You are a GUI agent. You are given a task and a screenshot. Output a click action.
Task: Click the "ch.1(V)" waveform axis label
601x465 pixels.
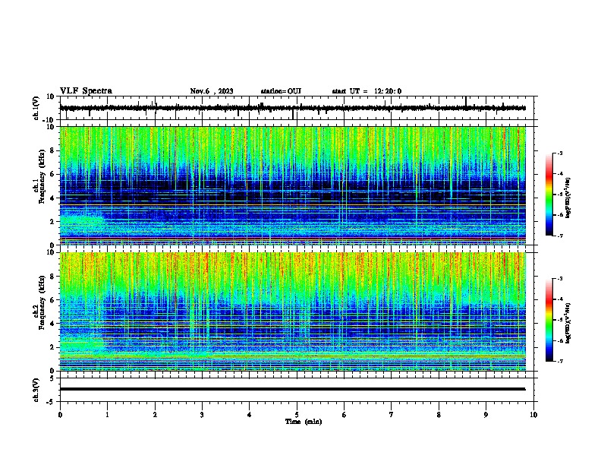coord(36,108)
